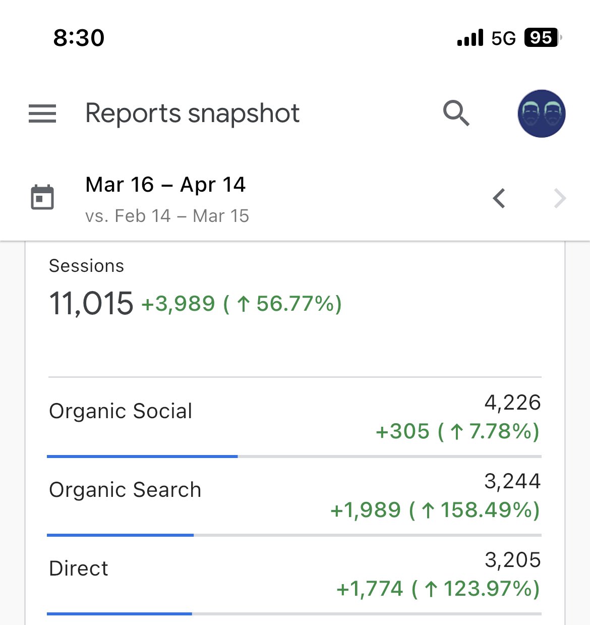Select the Direct channel row

294,575
